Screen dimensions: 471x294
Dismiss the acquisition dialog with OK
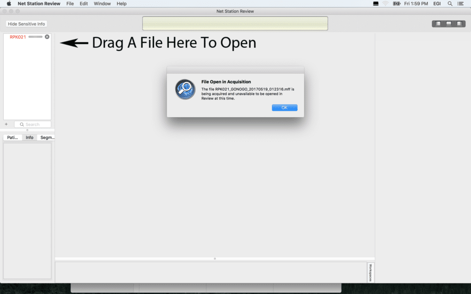point(284,107)
